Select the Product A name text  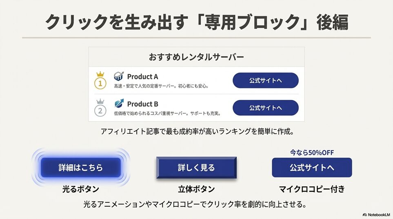(142, 77)
